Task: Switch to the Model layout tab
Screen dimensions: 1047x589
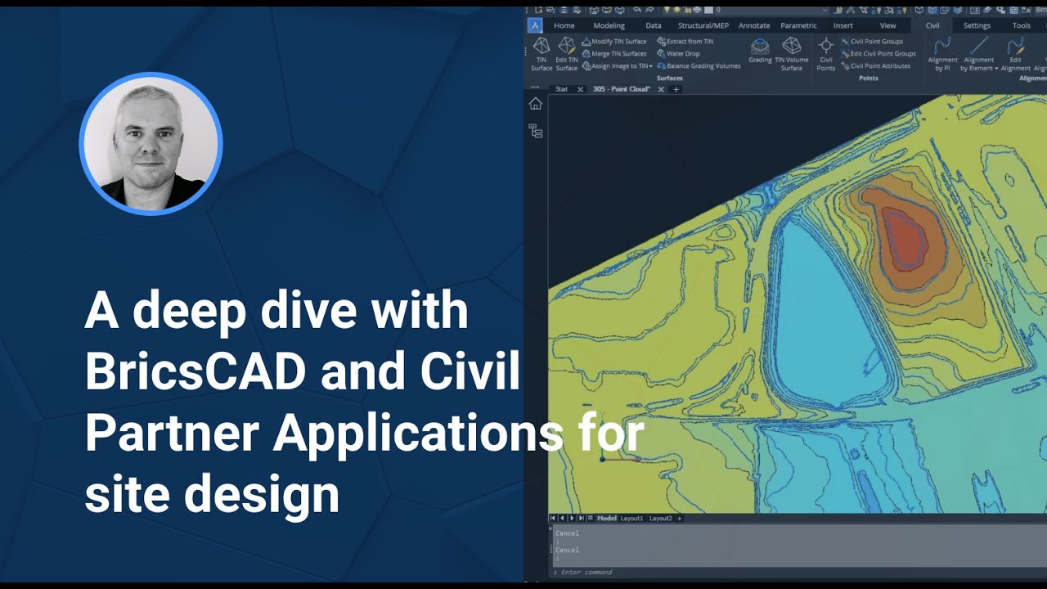Action: click(606, 518)
